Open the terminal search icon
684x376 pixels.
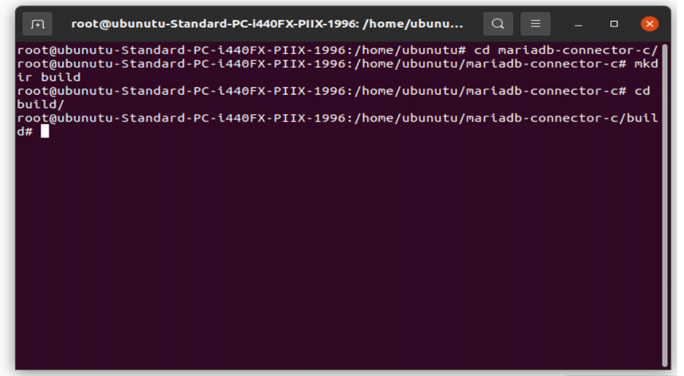tap(498, 24)
